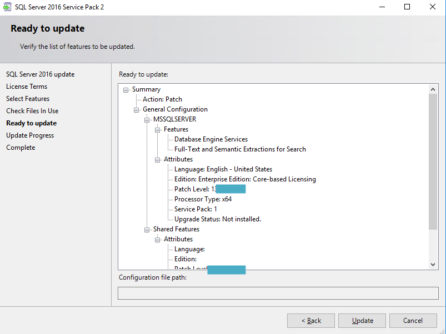Select Upgrade Status: Not installed. row
Viewport: 446px width, 334px height.
(218, 219)
